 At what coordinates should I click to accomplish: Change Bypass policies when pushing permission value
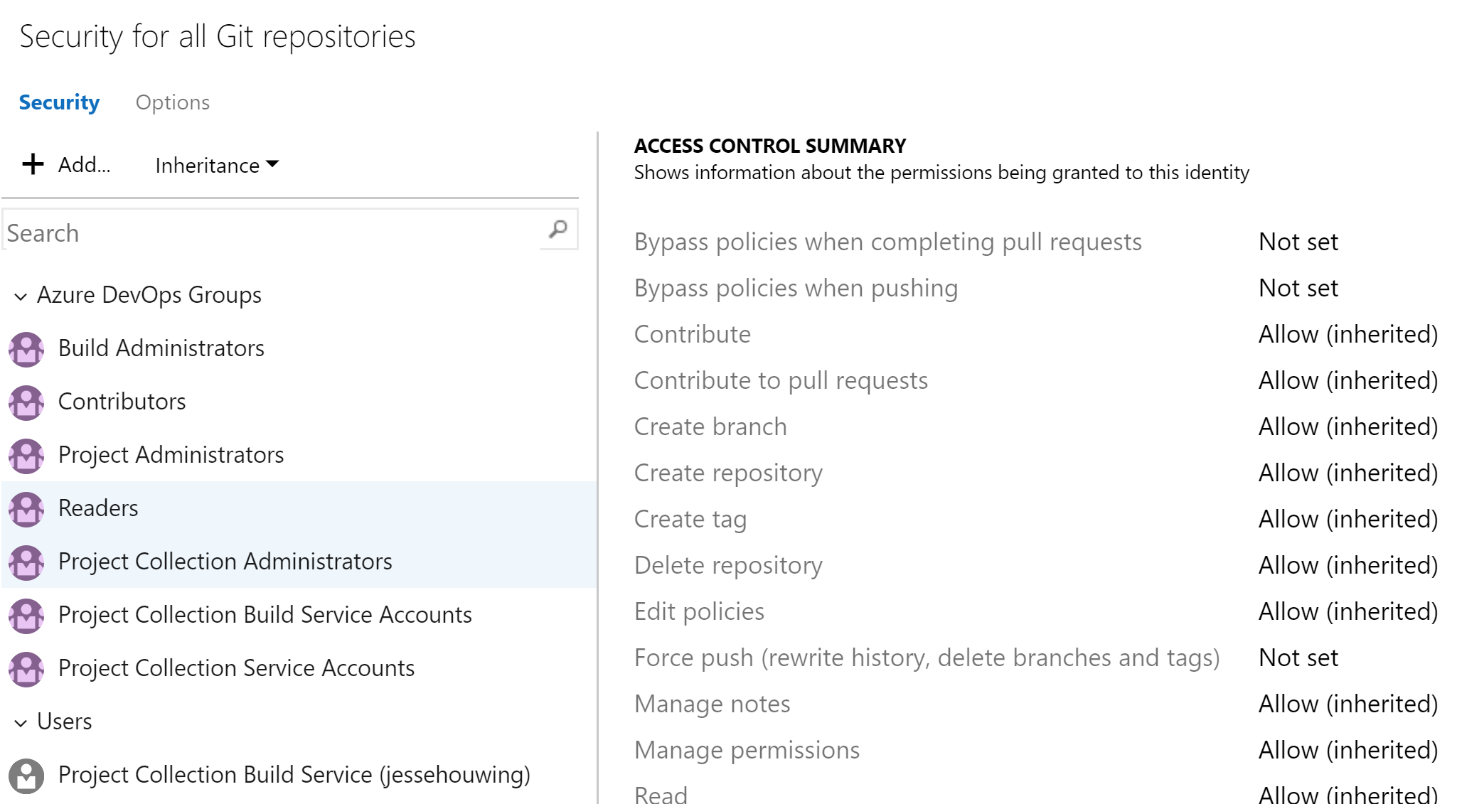(x=1298, y=288)
